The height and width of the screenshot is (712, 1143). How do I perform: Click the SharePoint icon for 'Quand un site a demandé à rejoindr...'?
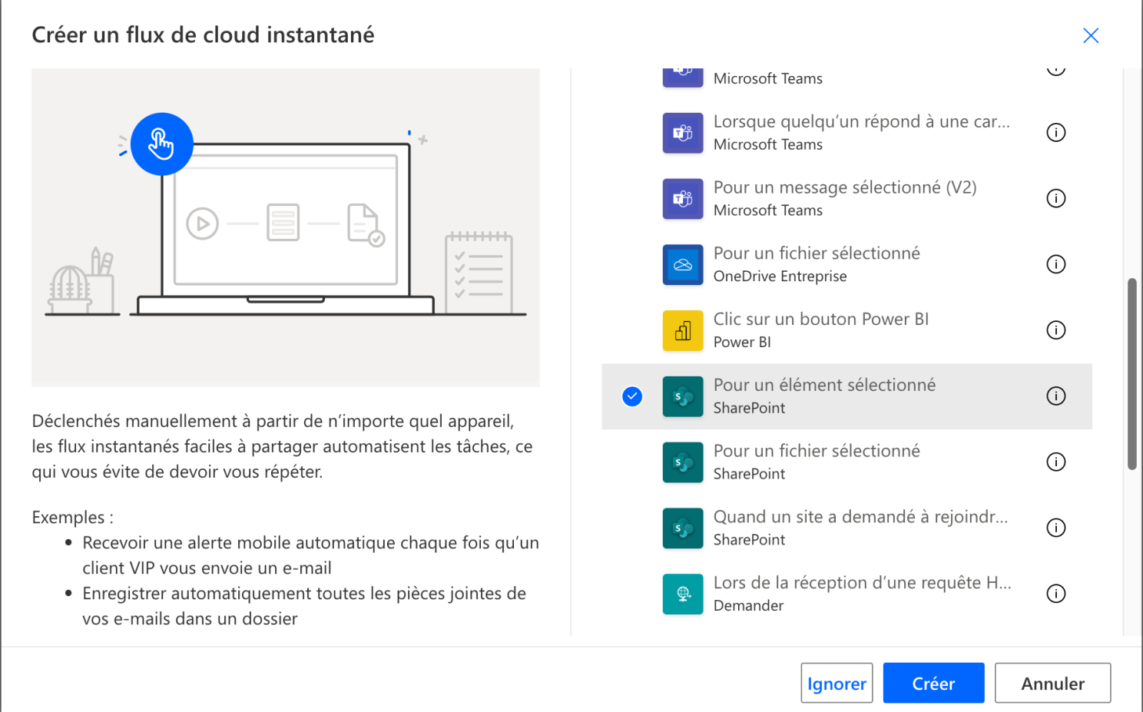(x=683, y=528)
